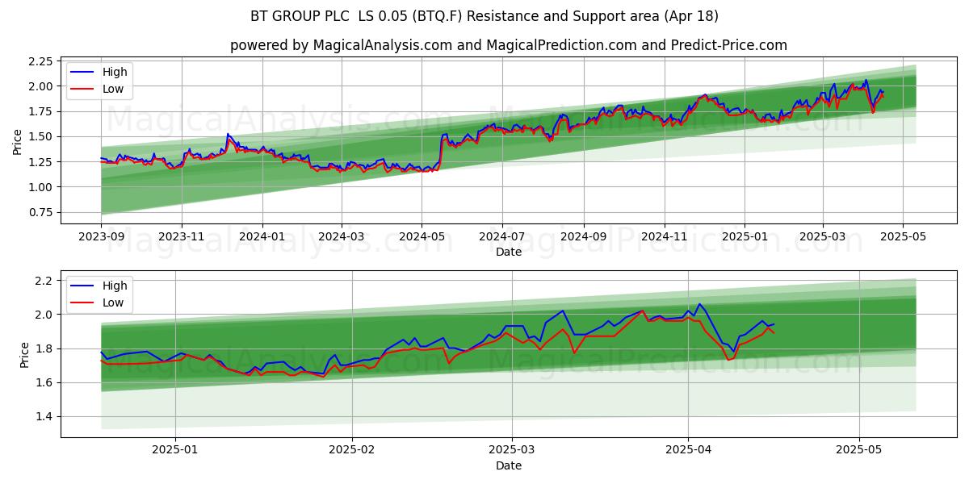969x484 pixels.
Task: Click the 2023-11 tick label
Action: click(x=182, y=236)
